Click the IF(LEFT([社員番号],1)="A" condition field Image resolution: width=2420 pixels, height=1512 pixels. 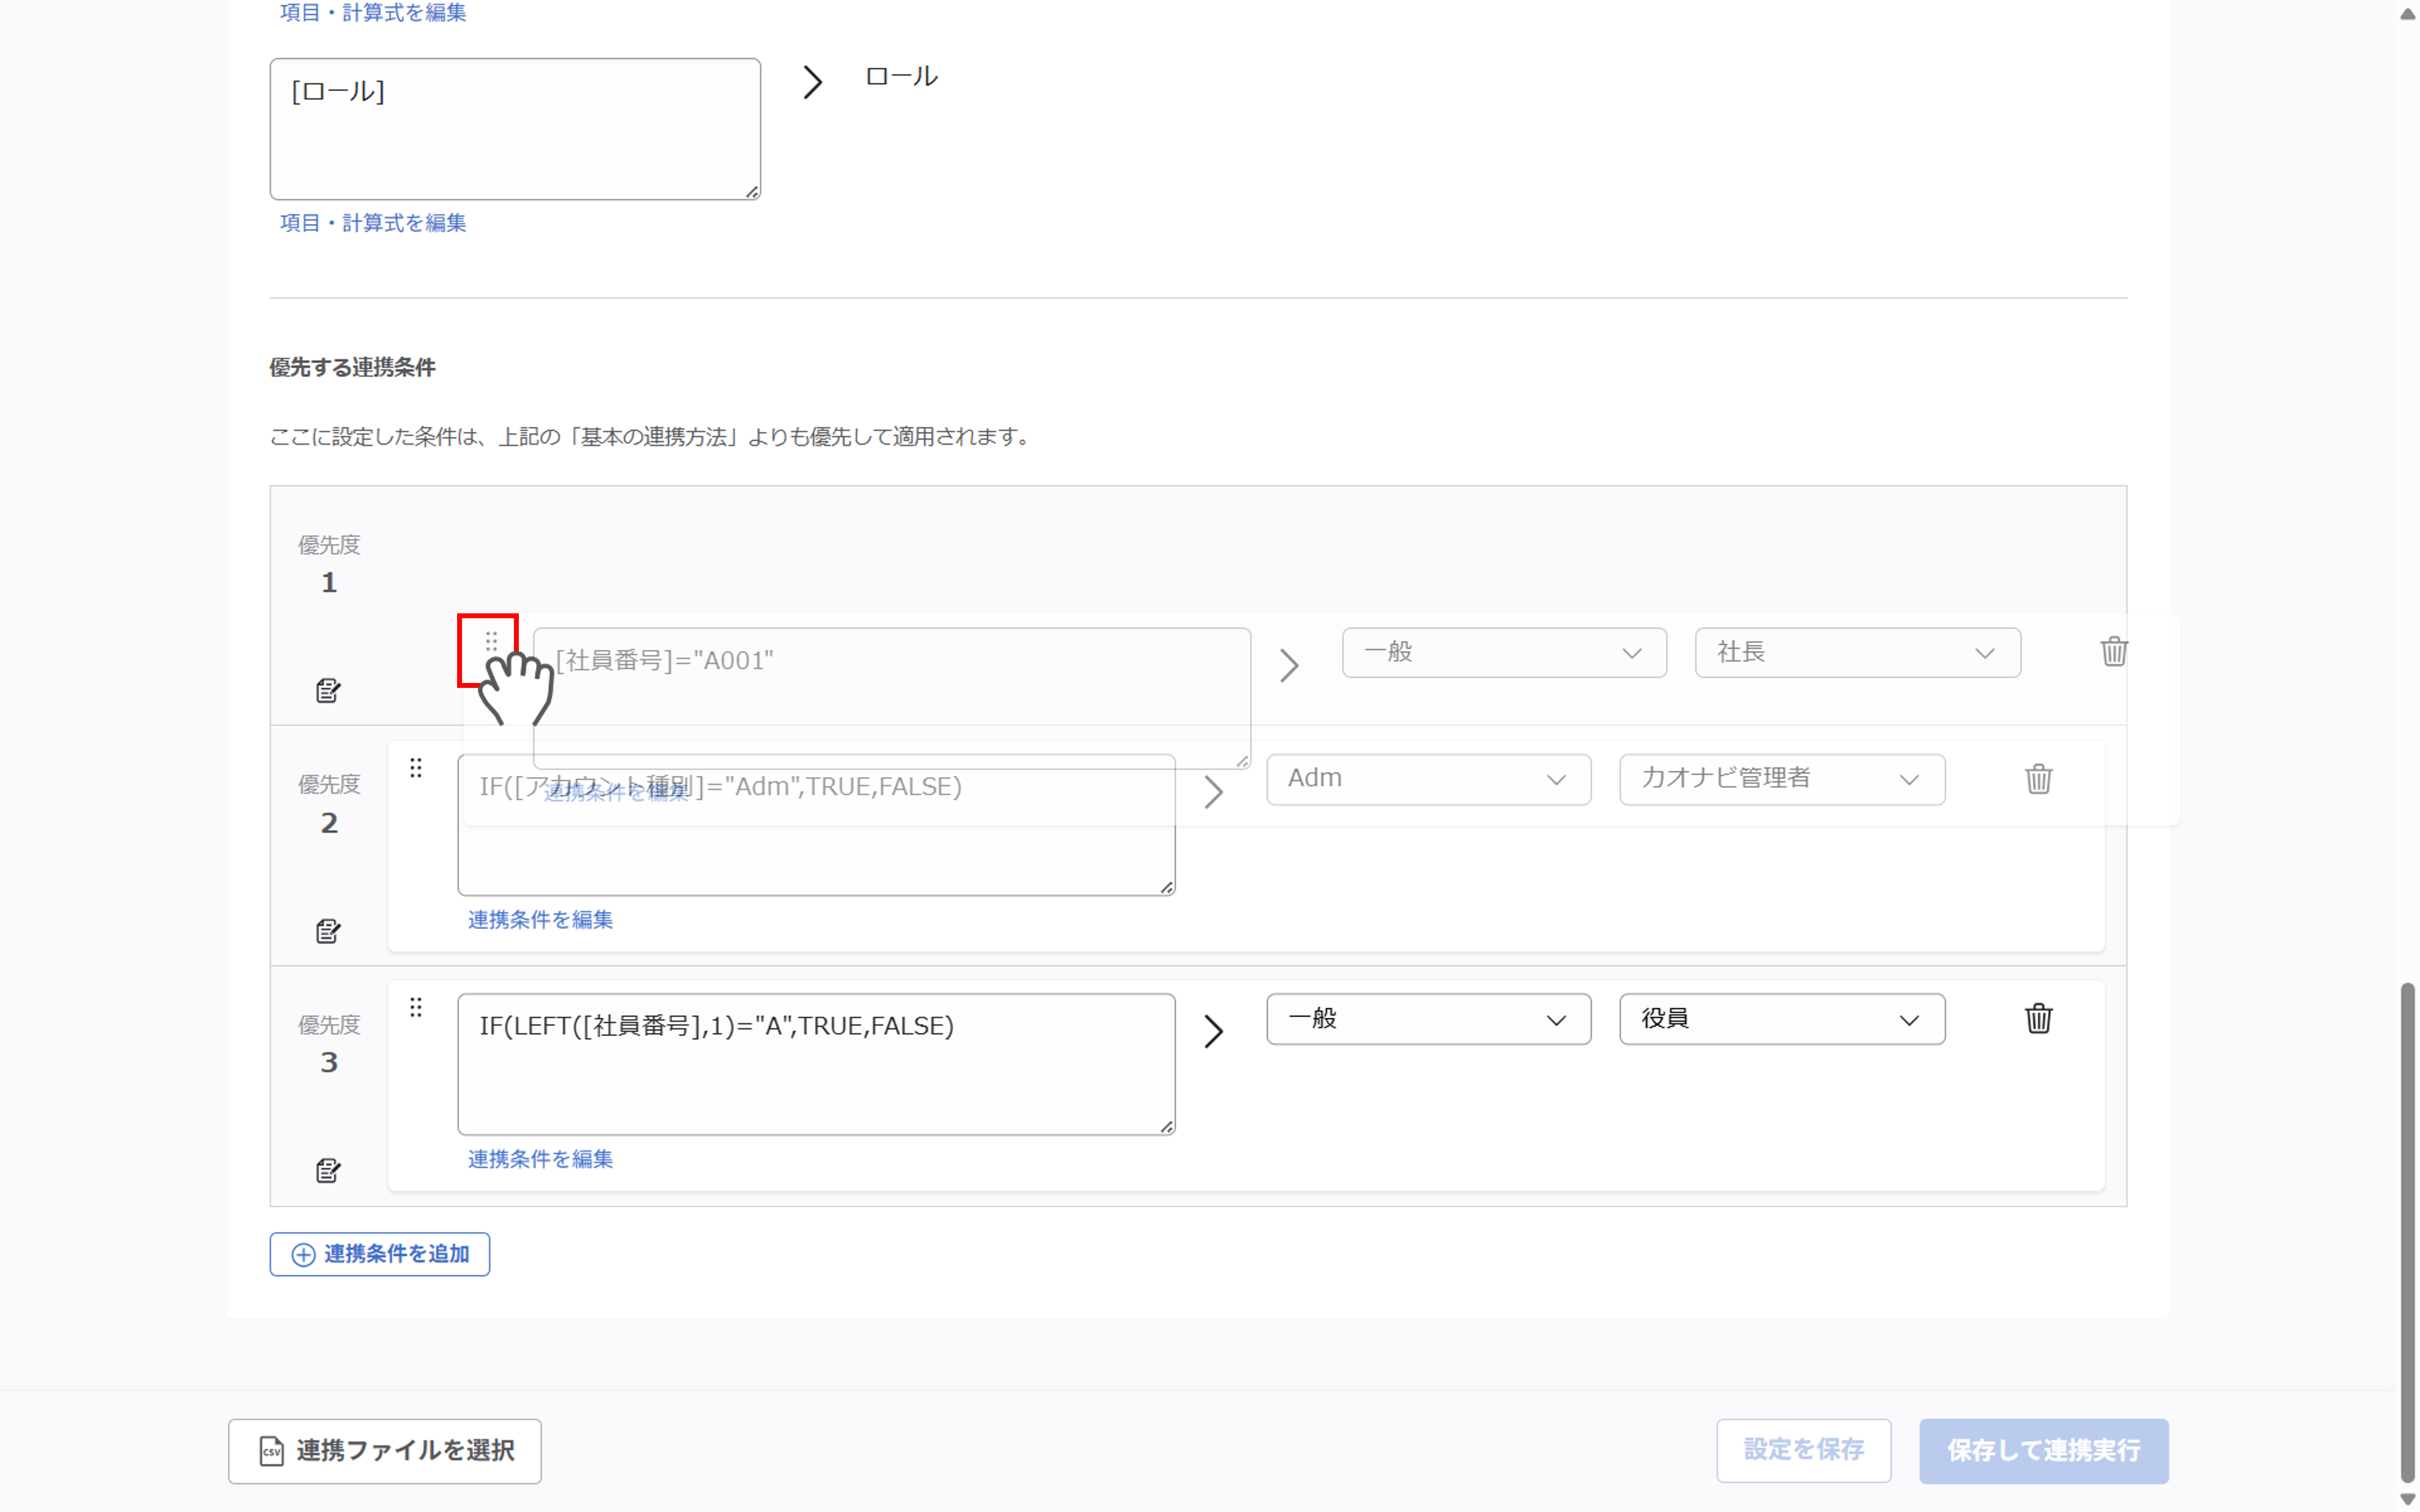coord(816,1064)
